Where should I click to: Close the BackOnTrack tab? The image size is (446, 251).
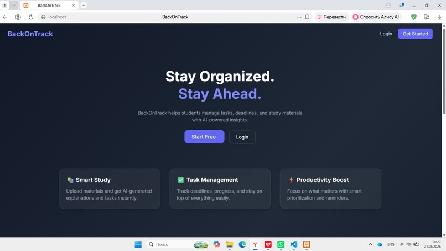pyautogui.click(x=74, y=5)
